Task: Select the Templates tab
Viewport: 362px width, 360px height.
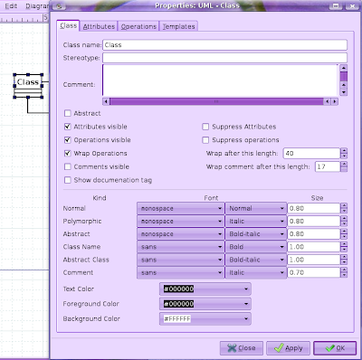Action: pos(178,26)
